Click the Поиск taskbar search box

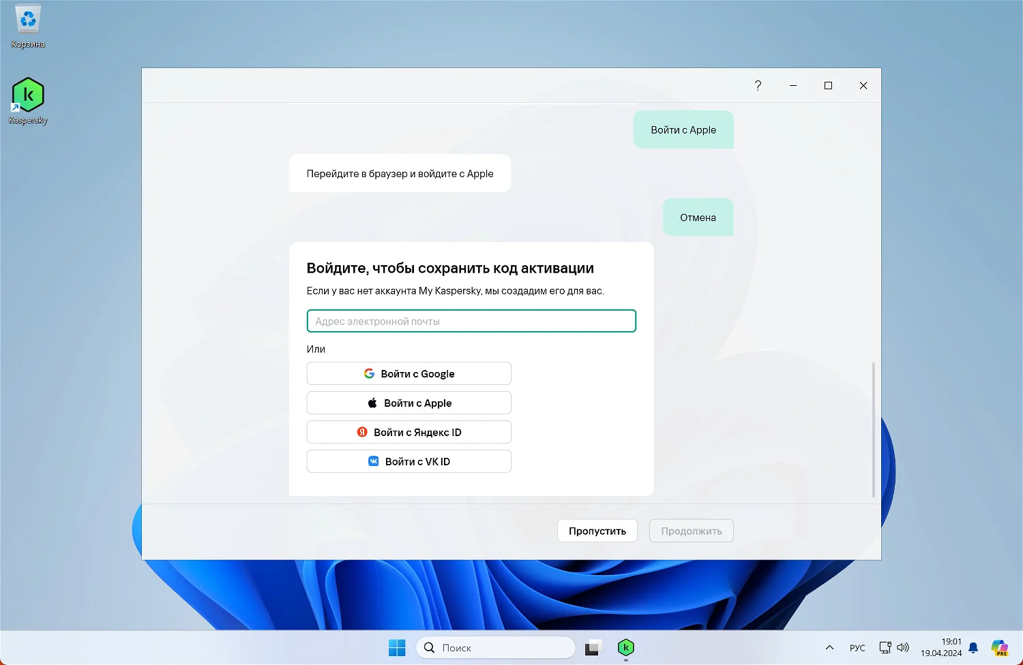point(496,647)
